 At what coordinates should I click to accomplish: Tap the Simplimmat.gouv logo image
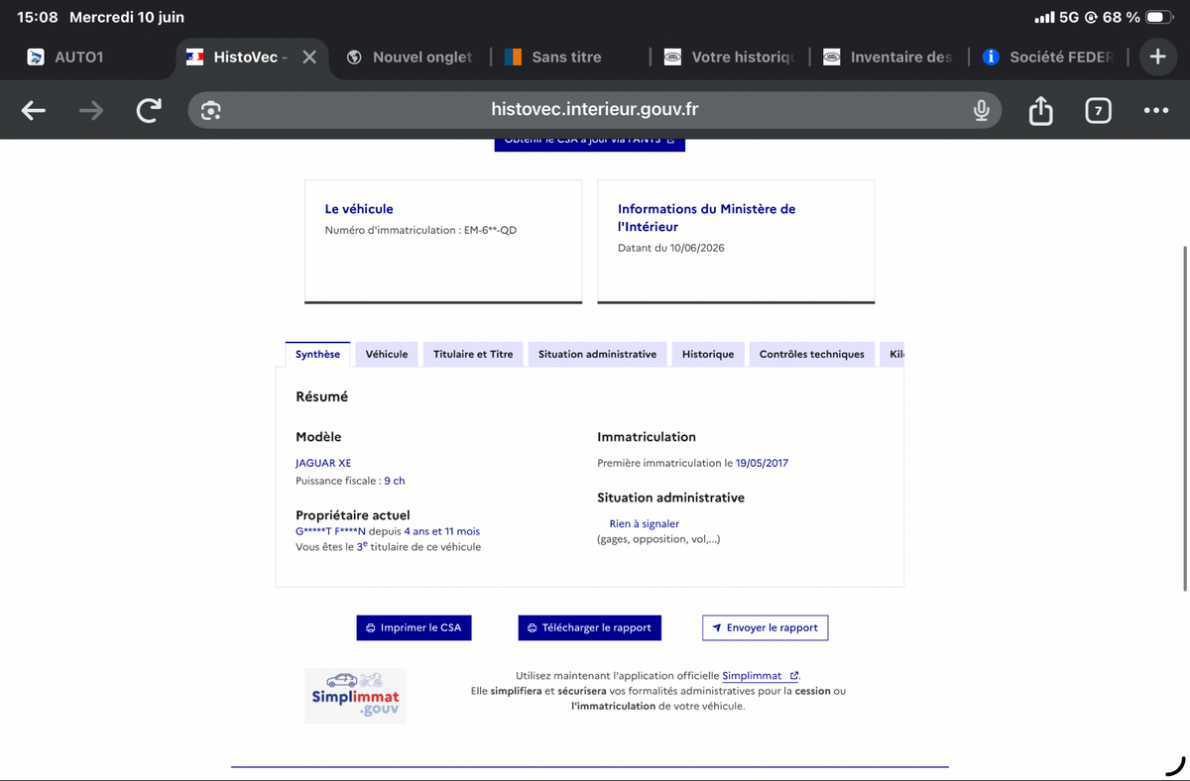(x=355, y=696)
